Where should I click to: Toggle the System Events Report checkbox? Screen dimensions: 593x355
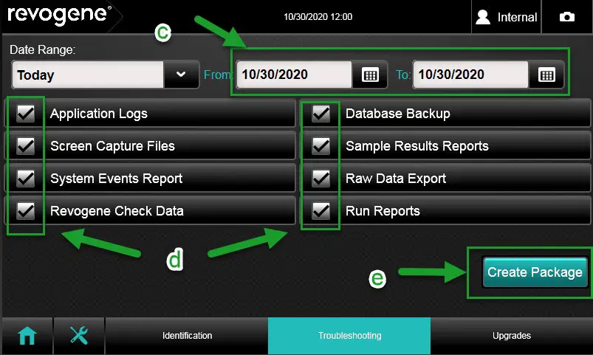[26, 179]
